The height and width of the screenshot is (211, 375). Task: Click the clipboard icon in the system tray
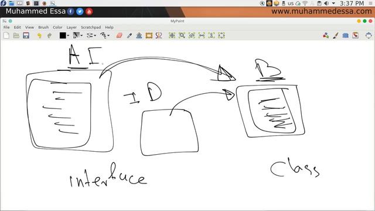click(319, 4)
